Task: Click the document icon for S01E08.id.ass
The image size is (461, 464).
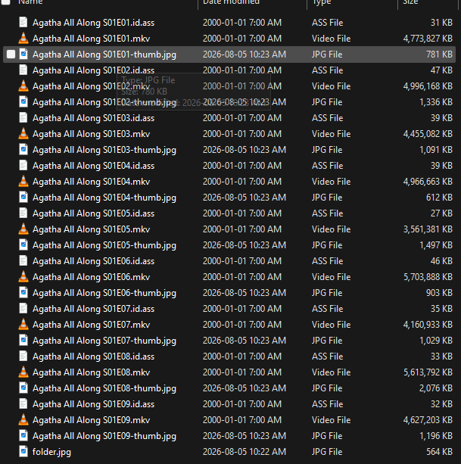Action: 23,357
